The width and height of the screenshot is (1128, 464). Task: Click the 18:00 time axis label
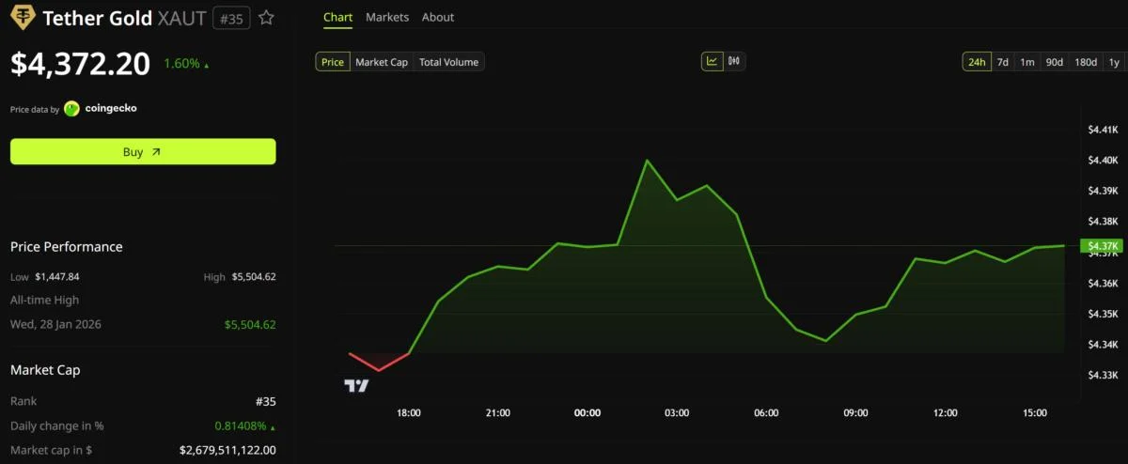pos(409,412)
